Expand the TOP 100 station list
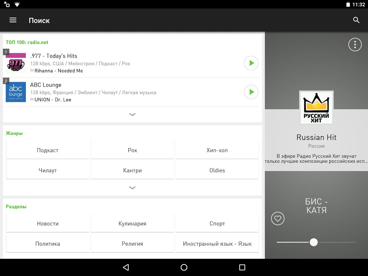Viewport: 368px width, 276px height. [132, 115]
